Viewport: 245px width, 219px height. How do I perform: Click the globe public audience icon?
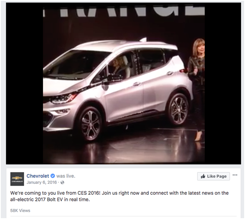pyautogui.click(x=62, y=182)
